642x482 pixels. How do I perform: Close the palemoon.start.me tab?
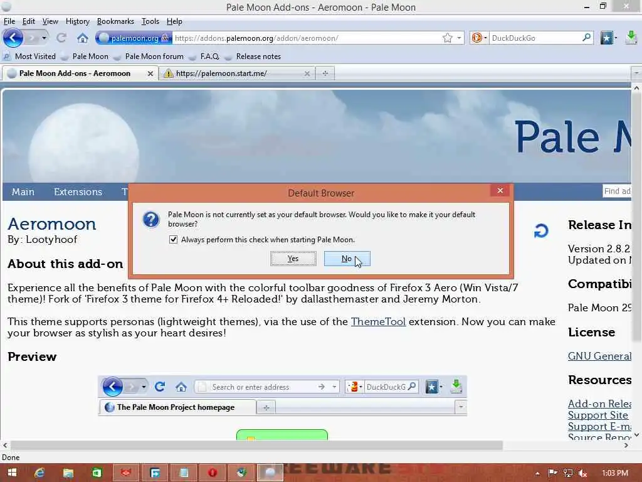[307, 74]
